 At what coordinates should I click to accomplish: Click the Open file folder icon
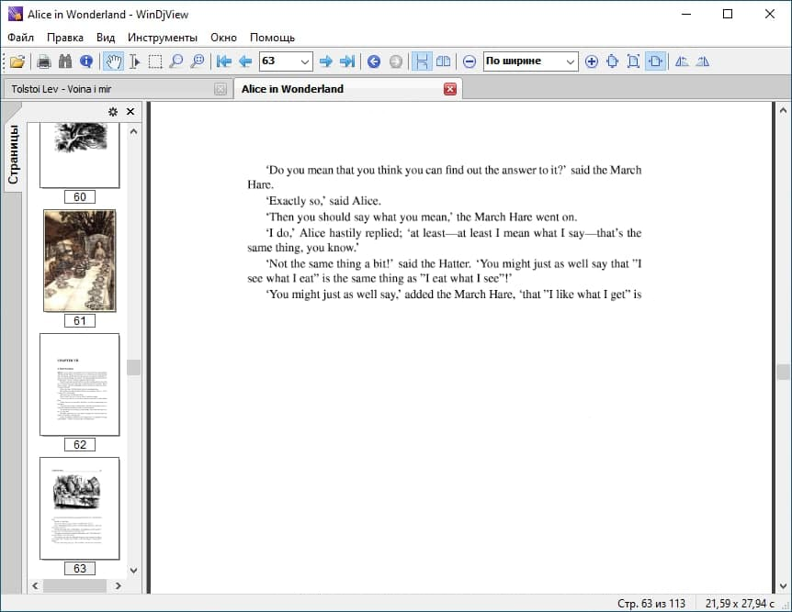tap(17, 61)
